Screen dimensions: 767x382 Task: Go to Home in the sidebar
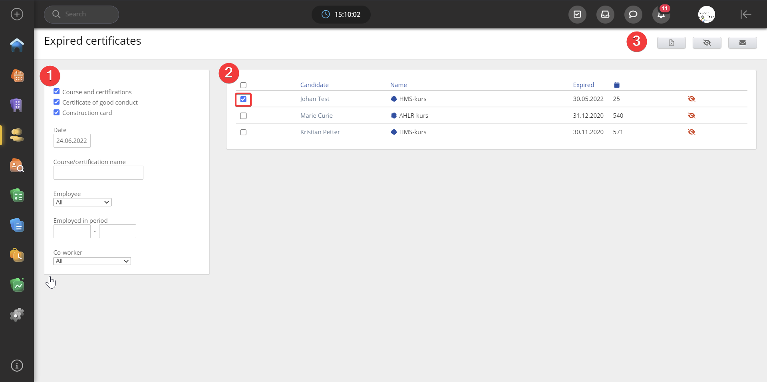click(x=17, y=45)
